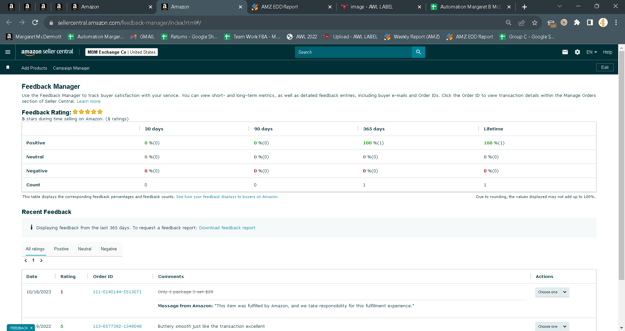The image size is (625, 331).
Task: Click the browser forward arrow
Action: (22, 22)
